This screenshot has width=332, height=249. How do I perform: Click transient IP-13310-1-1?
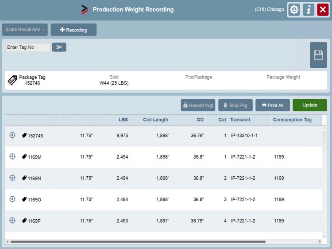click(244, 136)
